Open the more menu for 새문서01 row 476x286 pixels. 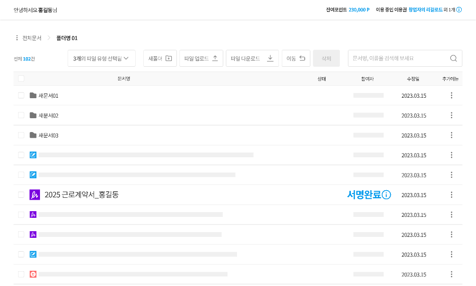pos(451,95)
